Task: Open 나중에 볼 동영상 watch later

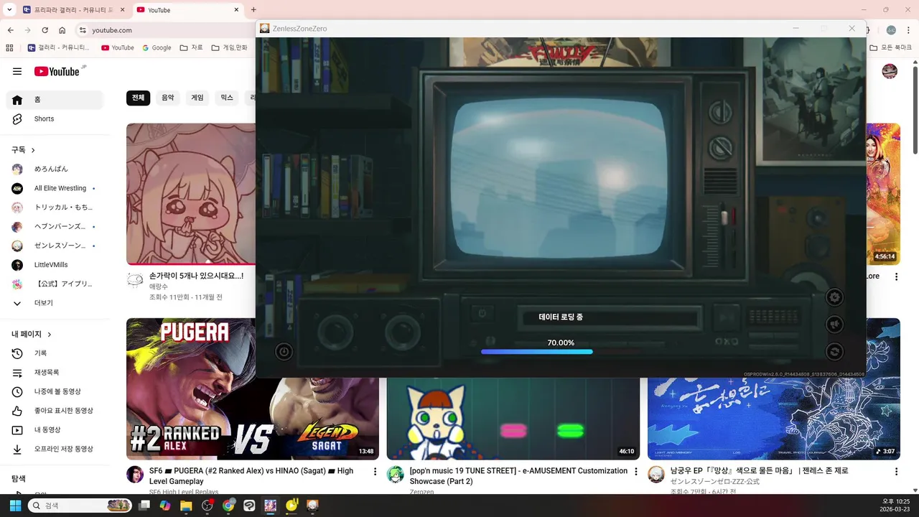Action: point(55,391)
